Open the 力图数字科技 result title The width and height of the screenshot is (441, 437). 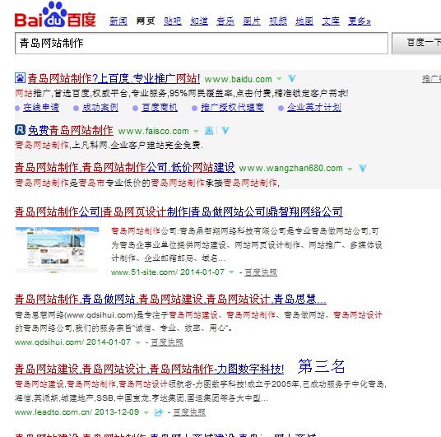click(x=149, y=369)
